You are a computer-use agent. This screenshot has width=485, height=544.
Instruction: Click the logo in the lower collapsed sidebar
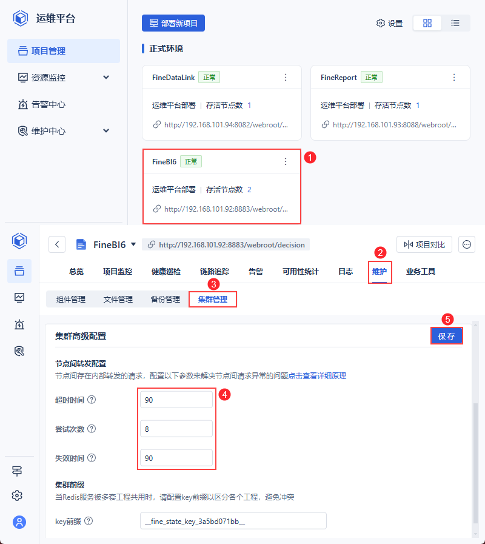19,241
